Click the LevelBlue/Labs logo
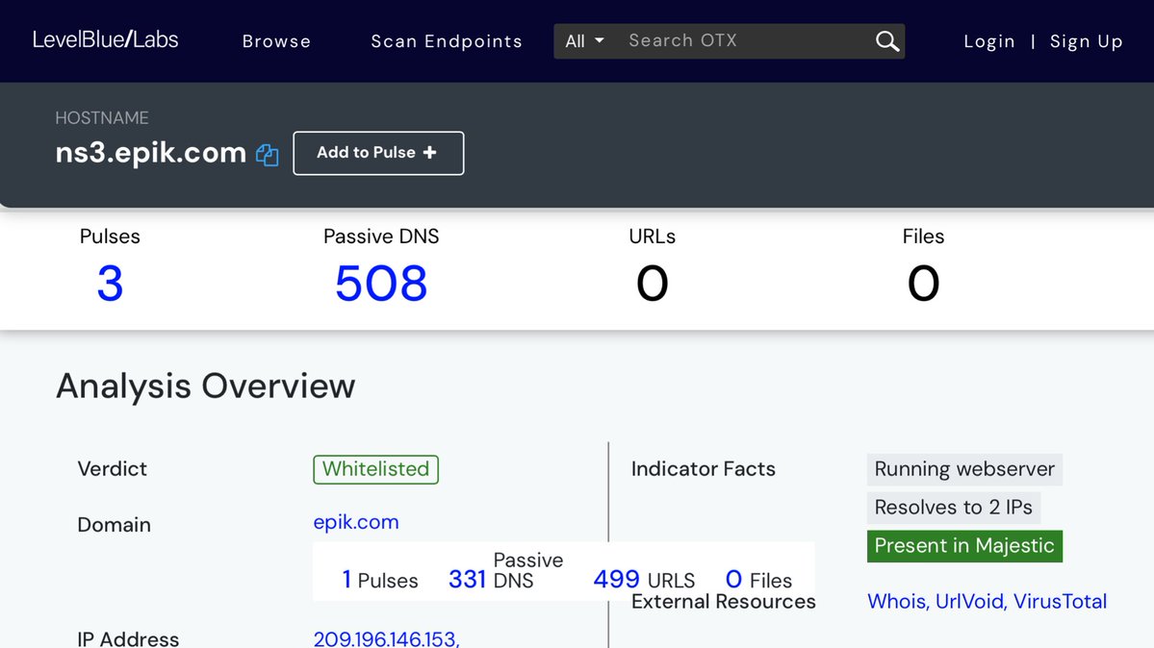This screenshot has width=1154, height=648. tap(105, 40)
